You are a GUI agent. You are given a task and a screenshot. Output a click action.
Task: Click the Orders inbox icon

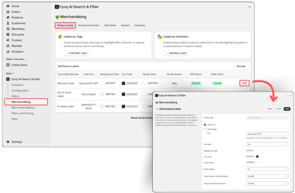(x=8, y=11)
